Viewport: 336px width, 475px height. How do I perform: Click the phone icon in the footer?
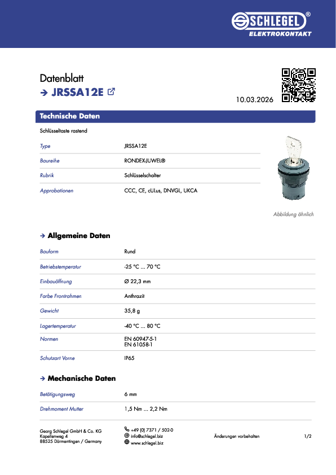(126, 429)
